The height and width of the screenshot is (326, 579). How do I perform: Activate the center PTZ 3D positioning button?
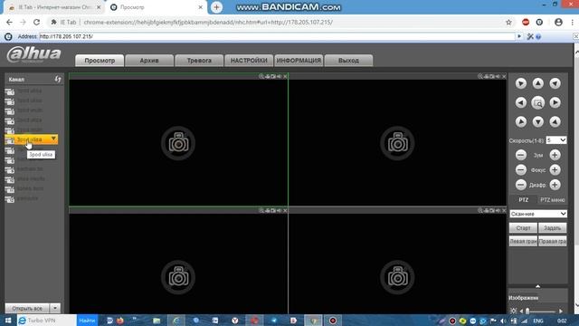538,102
